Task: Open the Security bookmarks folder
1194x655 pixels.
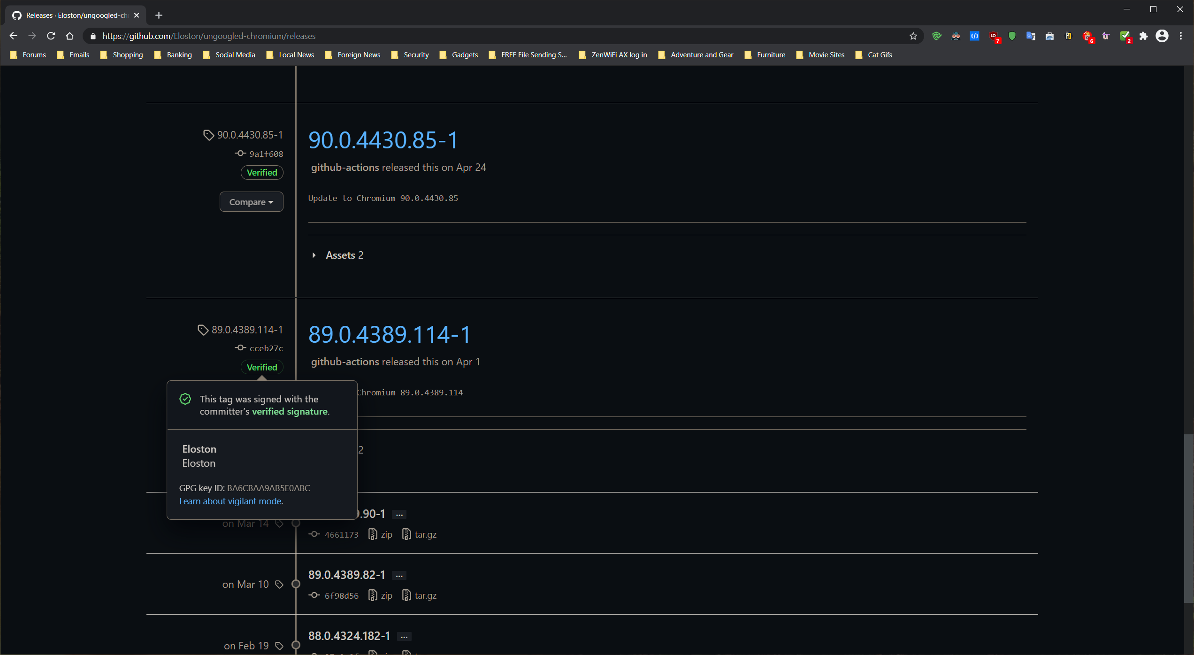Action: (x=411, y=55)
